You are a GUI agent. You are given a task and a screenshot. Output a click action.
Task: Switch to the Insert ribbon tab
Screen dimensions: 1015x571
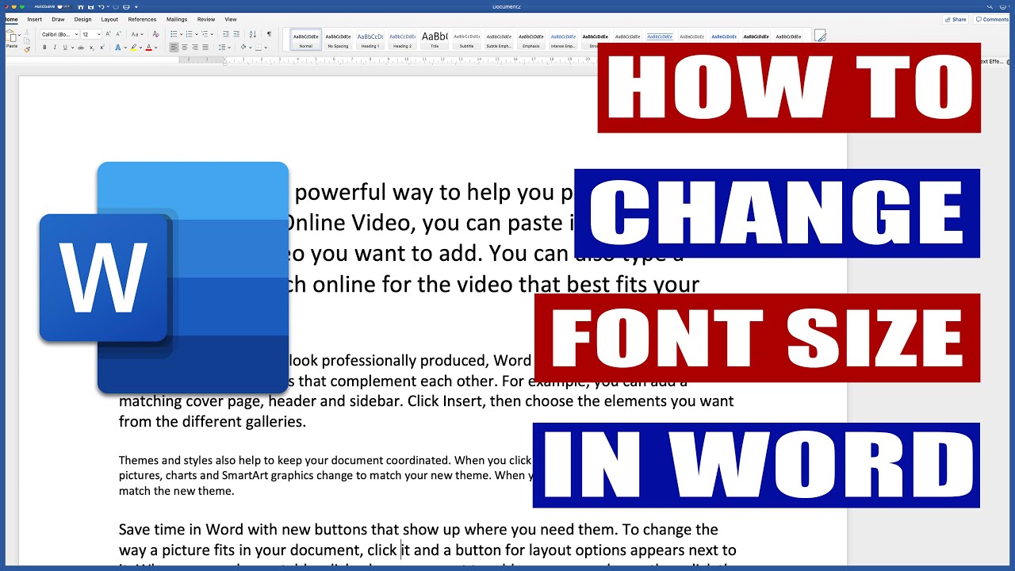[35, 19]
